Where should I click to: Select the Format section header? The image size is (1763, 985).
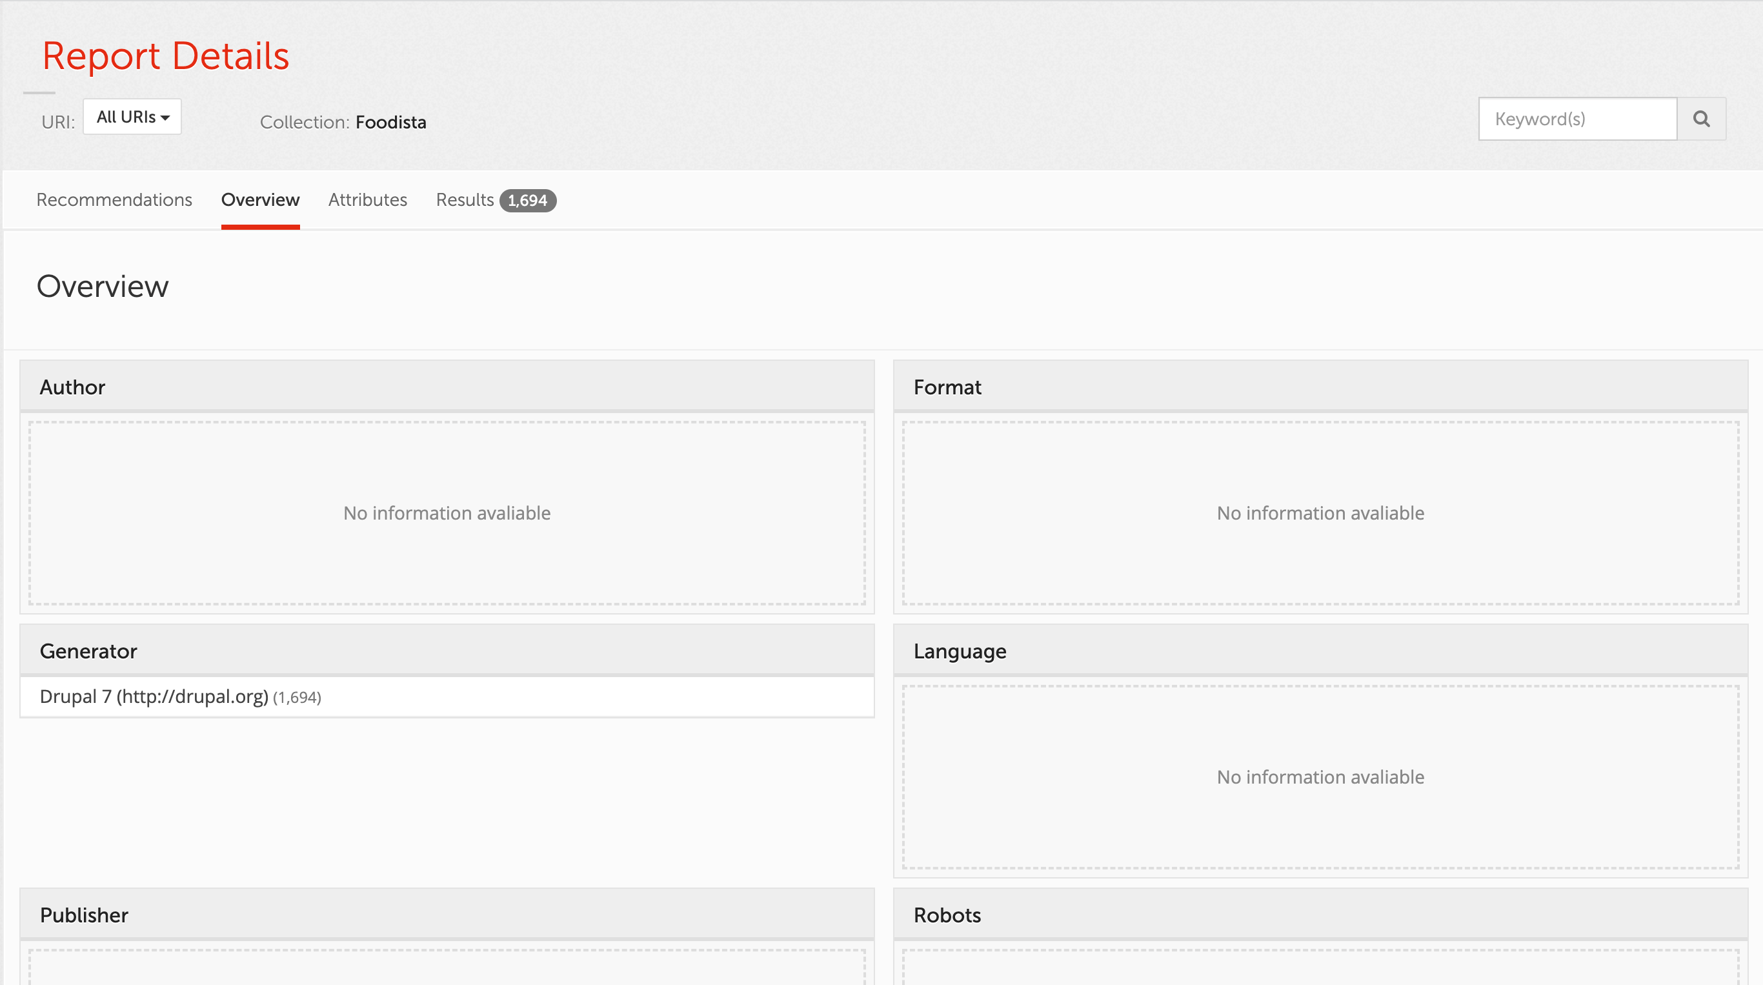tap(947, 386)
